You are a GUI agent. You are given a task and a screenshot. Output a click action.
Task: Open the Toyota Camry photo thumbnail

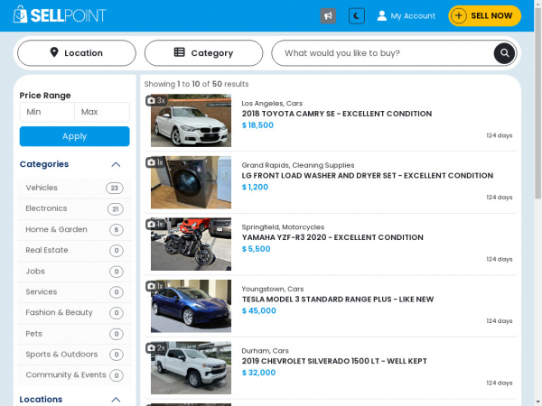coord(191,121)
